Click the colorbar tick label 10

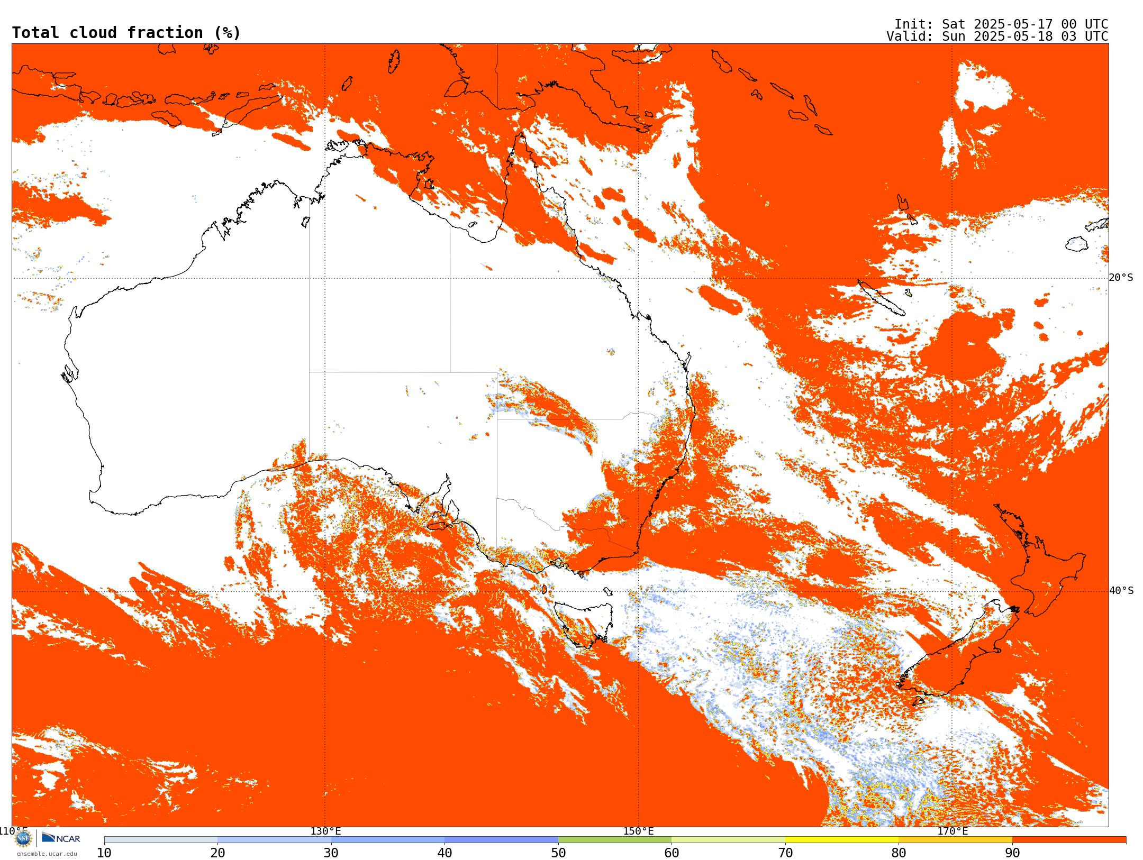[x=104, y=853]
